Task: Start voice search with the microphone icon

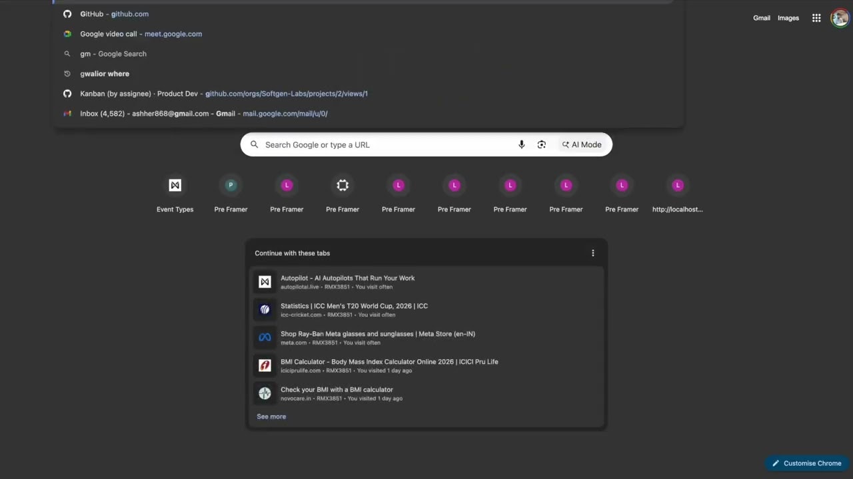Action: coord(522,144)
